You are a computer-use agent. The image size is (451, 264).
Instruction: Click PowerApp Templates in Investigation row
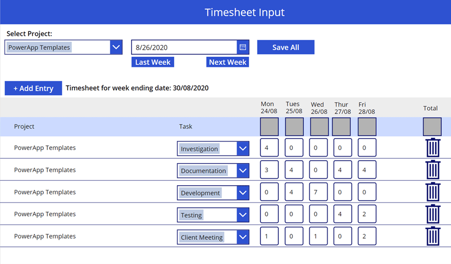click(x=45, y=148)
